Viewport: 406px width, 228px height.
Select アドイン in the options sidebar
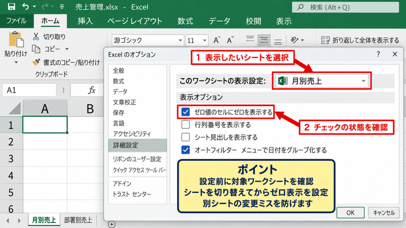click(x=122, y=184)
